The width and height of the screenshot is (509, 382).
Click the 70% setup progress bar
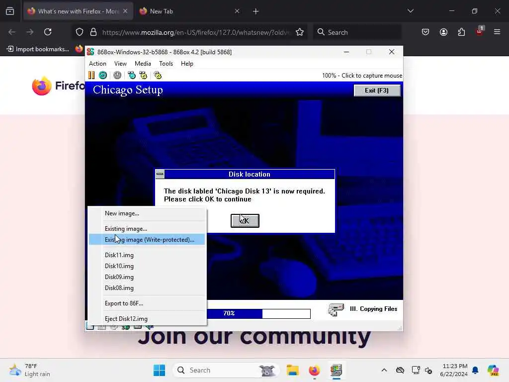coord(258,313)
